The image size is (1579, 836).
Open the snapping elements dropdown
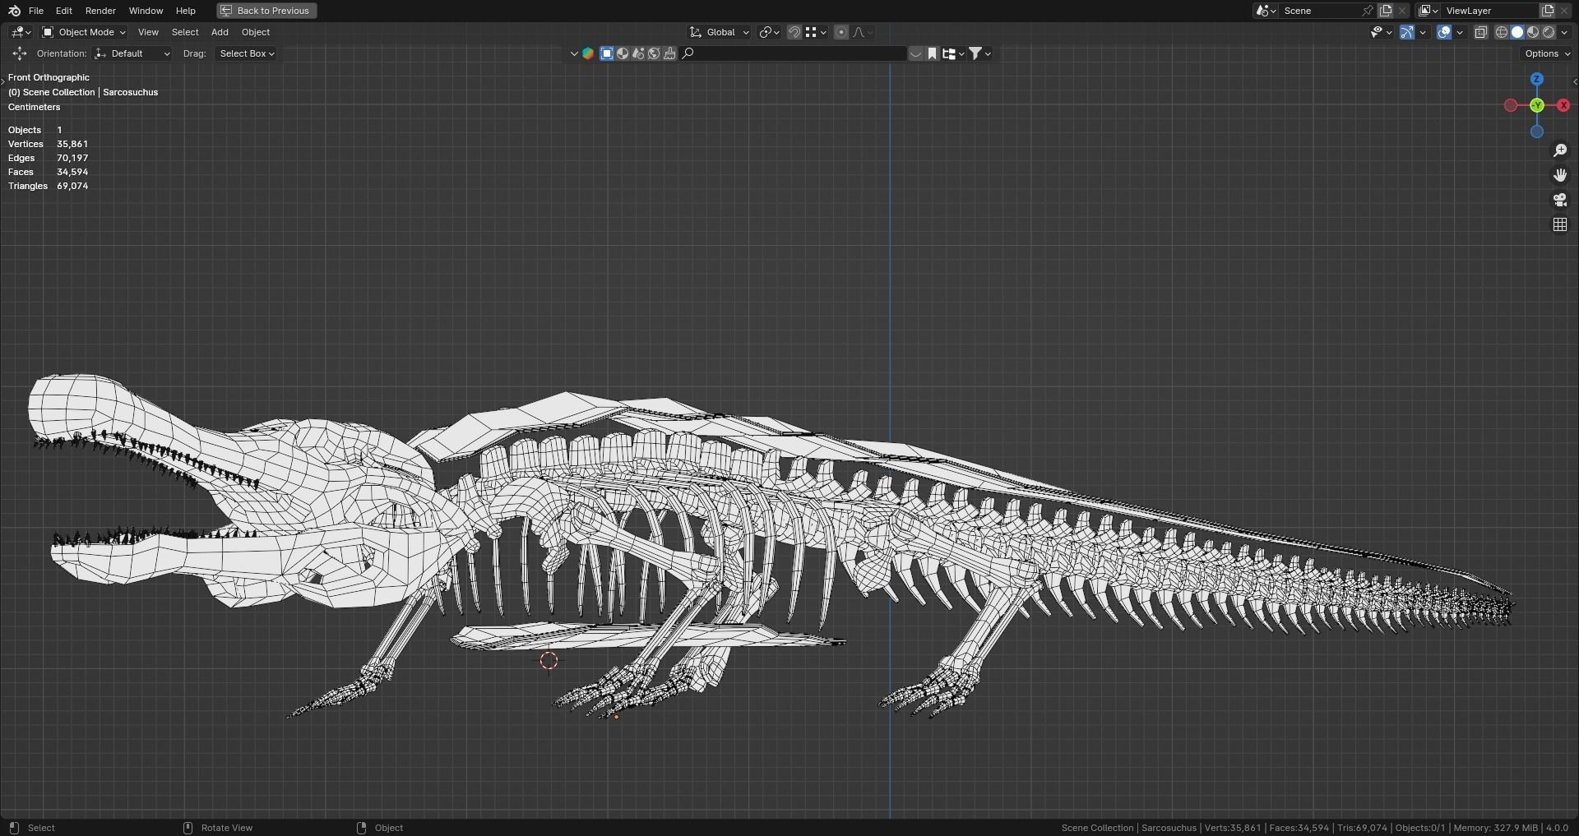(816, 32)
